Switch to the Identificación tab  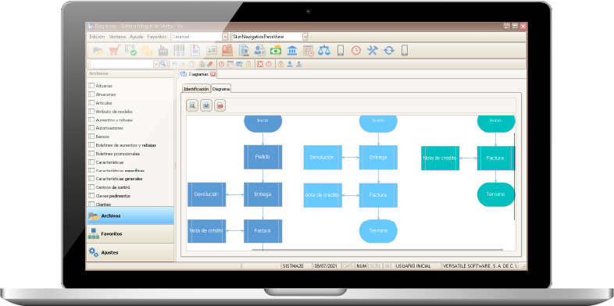[x=196, y=89]
